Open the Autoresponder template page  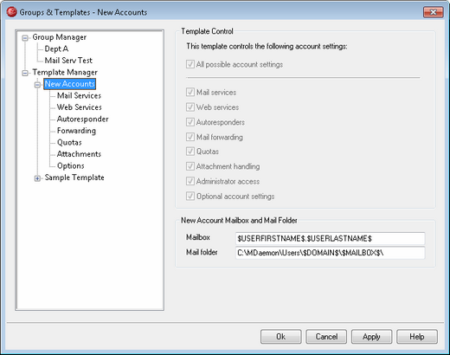coord(83,119)
